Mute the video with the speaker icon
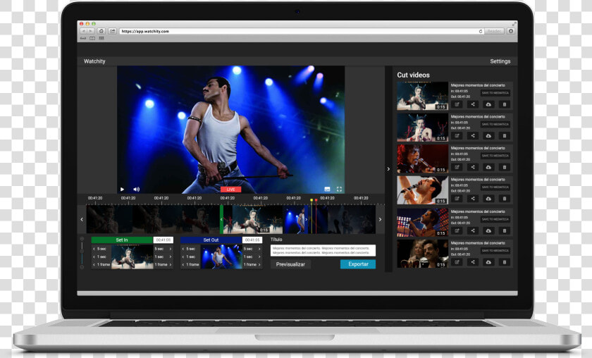 136,189
